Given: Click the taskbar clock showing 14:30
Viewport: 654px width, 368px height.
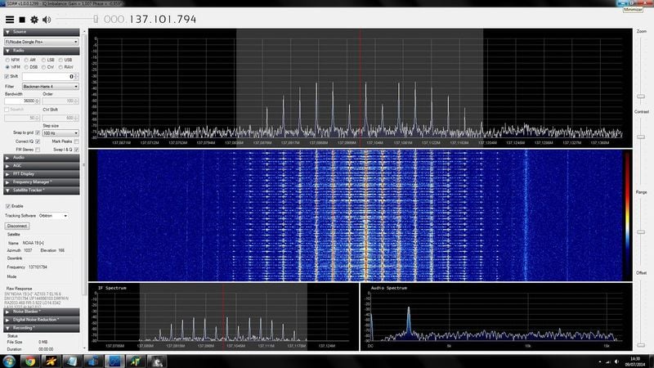Looking at the screenshot, I should tap(634, 361).
